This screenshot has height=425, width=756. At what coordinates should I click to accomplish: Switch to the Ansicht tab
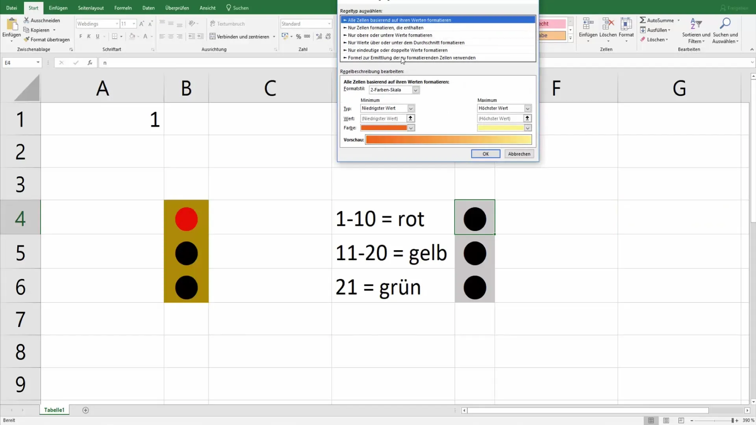pyautogui.click(x=208, y=8)
